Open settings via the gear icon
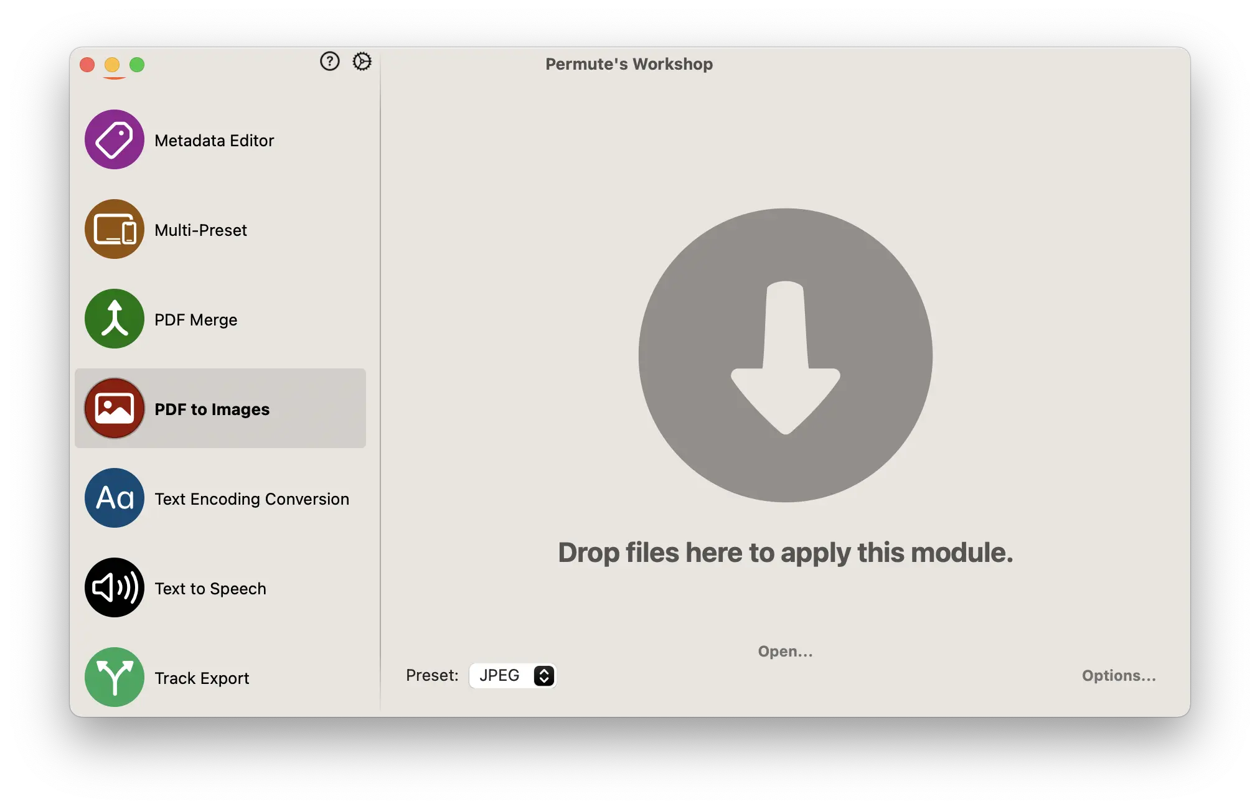This screenshot has height=809, width=1260. (x=362, y=61)
